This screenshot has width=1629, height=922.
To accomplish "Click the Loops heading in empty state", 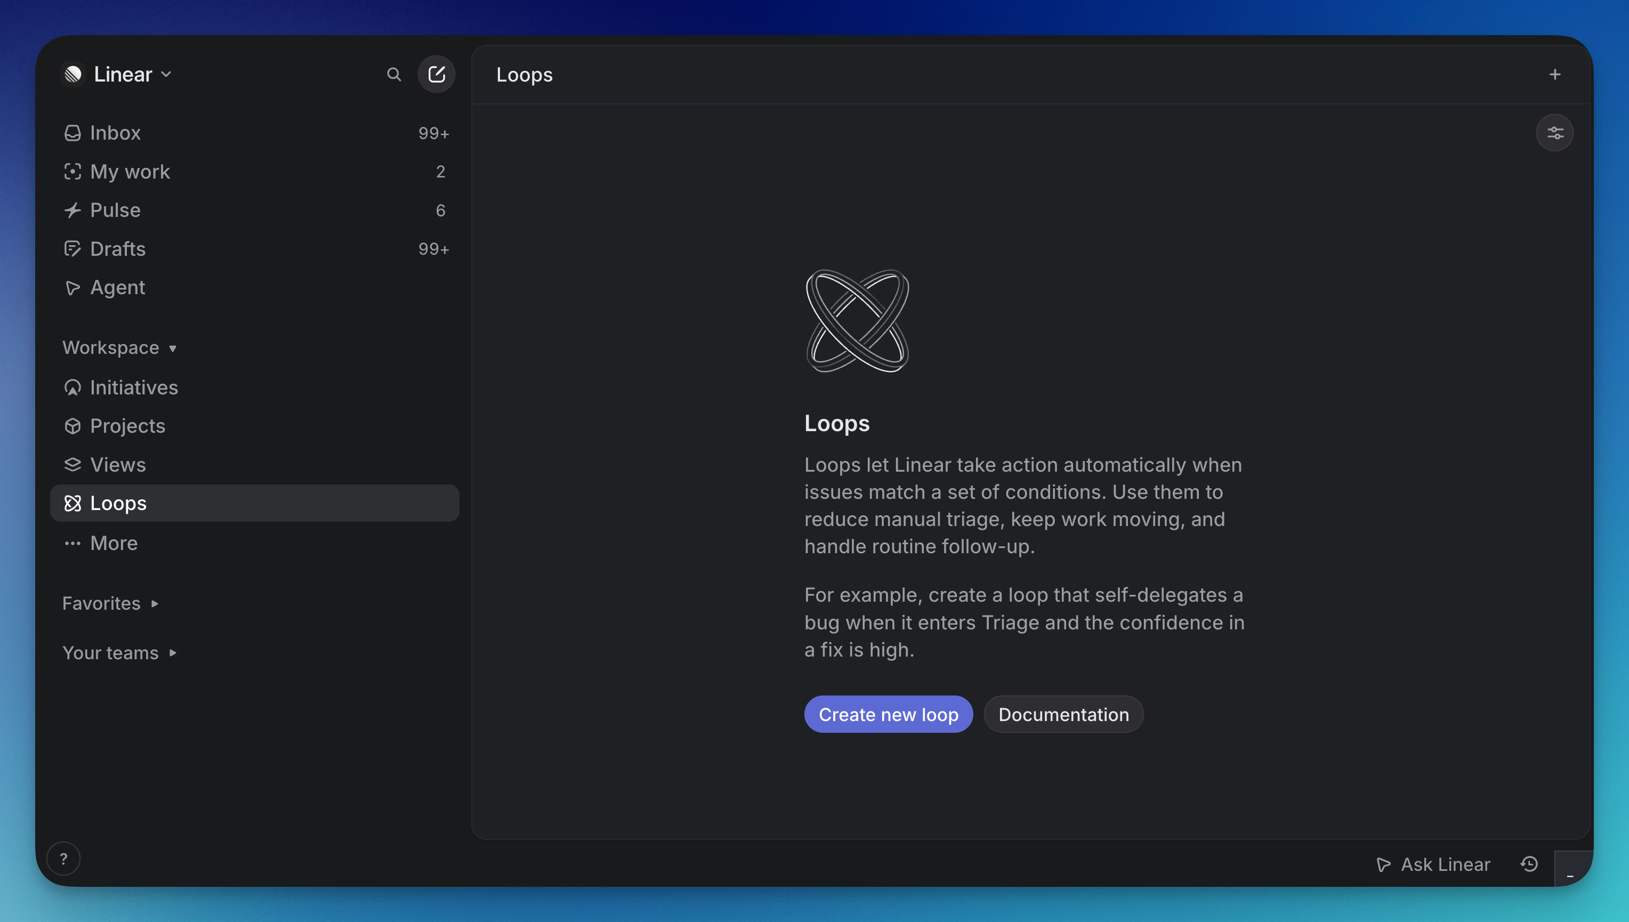I will coord(837,424).
